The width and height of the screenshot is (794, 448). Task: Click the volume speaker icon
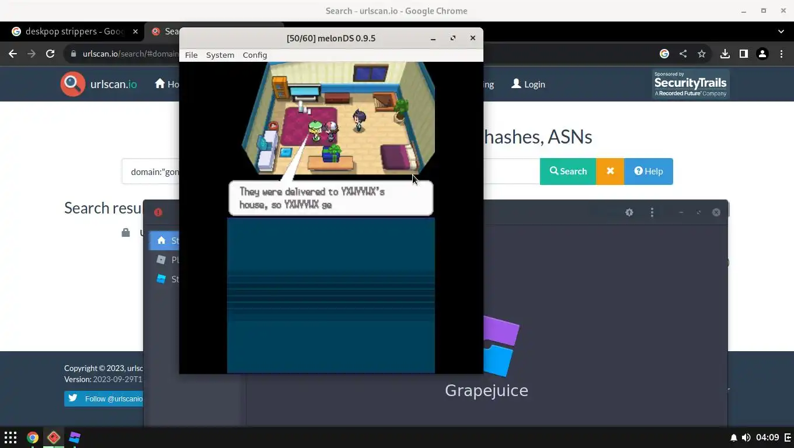(746, 437)
